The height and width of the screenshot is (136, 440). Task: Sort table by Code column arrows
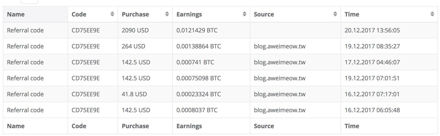[x=112, y=14]
